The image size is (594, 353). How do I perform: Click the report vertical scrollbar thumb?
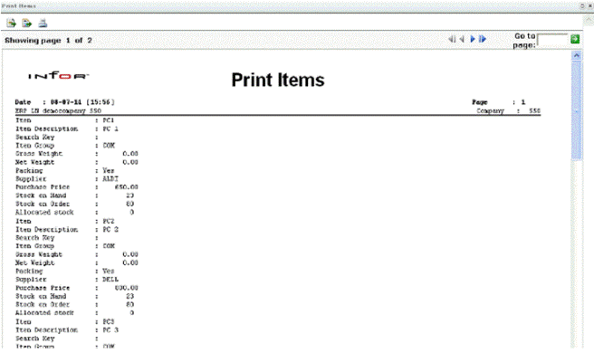coord(576,110)
